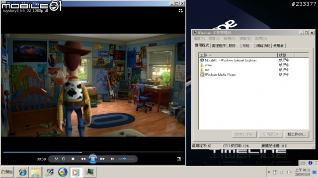The width and height of the screenshot is (318, 178).
Task: Open the speaker volume tray icon
Action: [x=289, y=172]
